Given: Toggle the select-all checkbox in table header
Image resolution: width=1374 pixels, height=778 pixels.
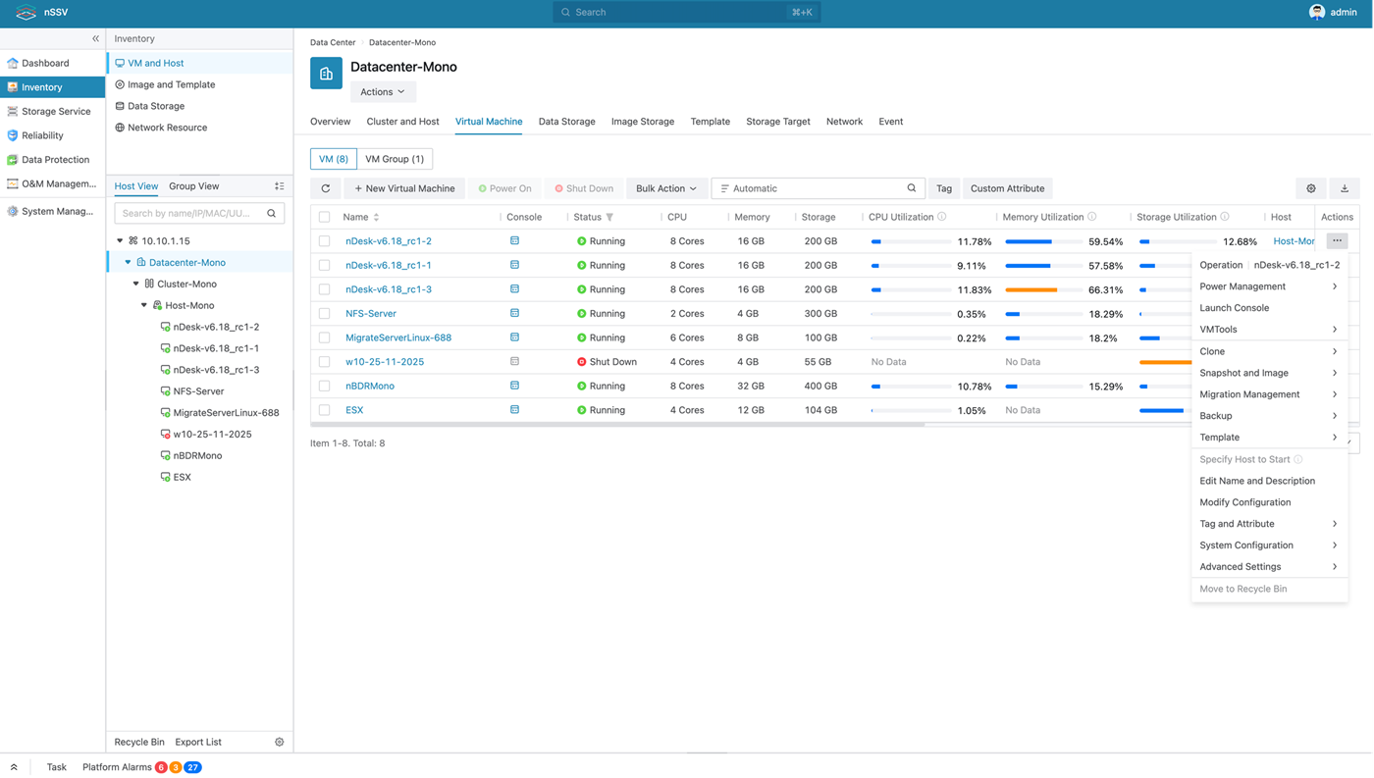Looking at the screenshot, I should coord(325,217).
